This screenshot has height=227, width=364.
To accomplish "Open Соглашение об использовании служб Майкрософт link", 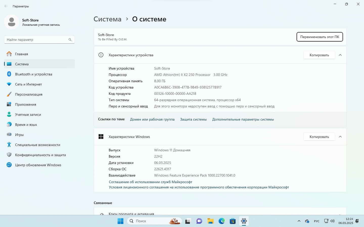I will coord(150,182).
